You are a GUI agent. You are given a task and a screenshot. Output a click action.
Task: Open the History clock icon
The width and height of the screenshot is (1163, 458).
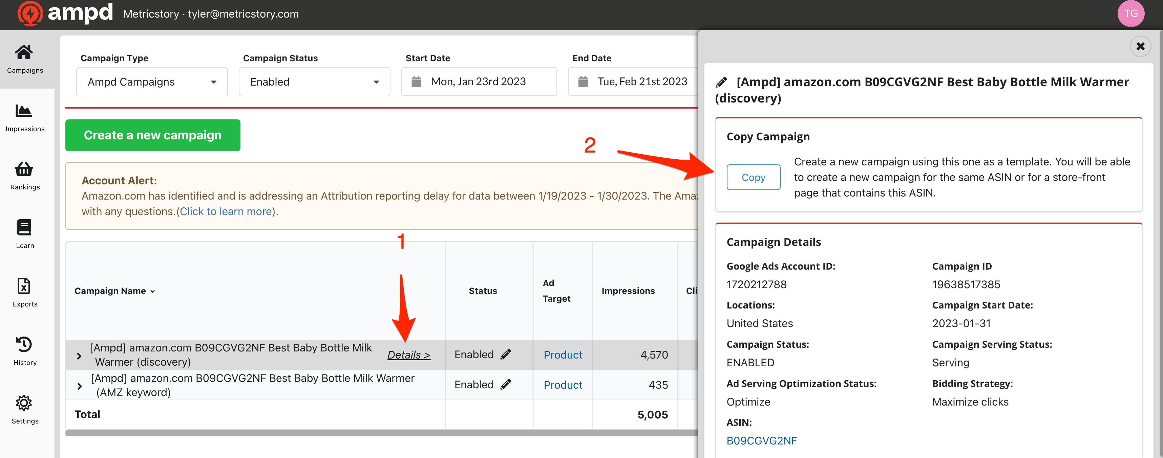[x=24, y=344]
